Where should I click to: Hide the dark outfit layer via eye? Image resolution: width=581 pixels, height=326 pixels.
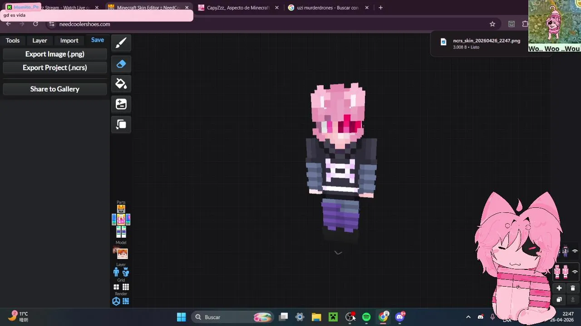point(575,251)
